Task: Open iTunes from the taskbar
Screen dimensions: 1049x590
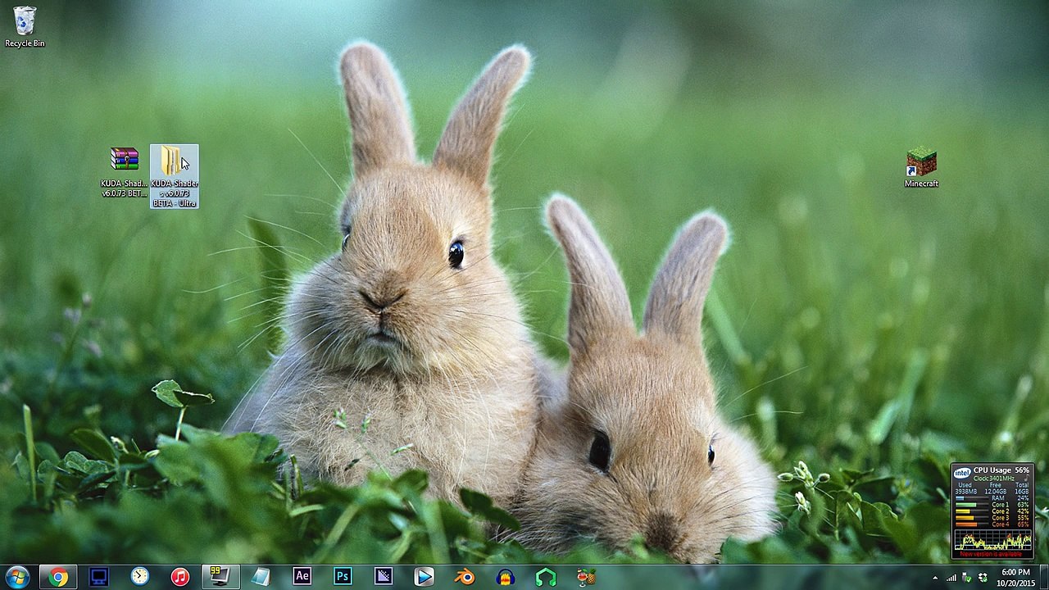Action: [180, 577]
